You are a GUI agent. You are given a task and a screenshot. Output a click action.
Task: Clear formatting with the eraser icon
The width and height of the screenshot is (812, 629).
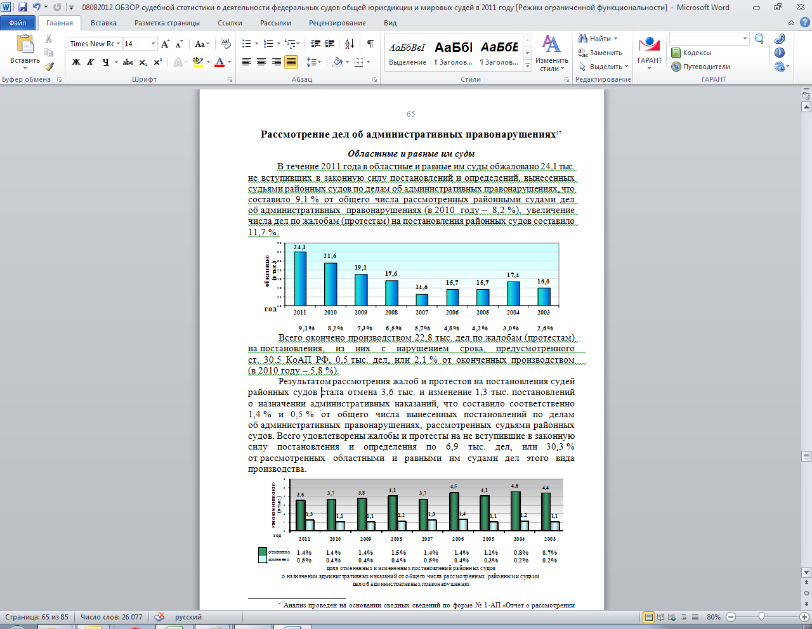click(x=225, y=44)
